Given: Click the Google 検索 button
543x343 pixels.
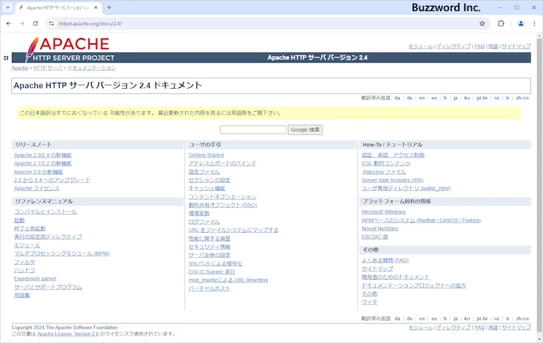Looking at the screenshot, I should pyautogui.click(x=305, y=130).
